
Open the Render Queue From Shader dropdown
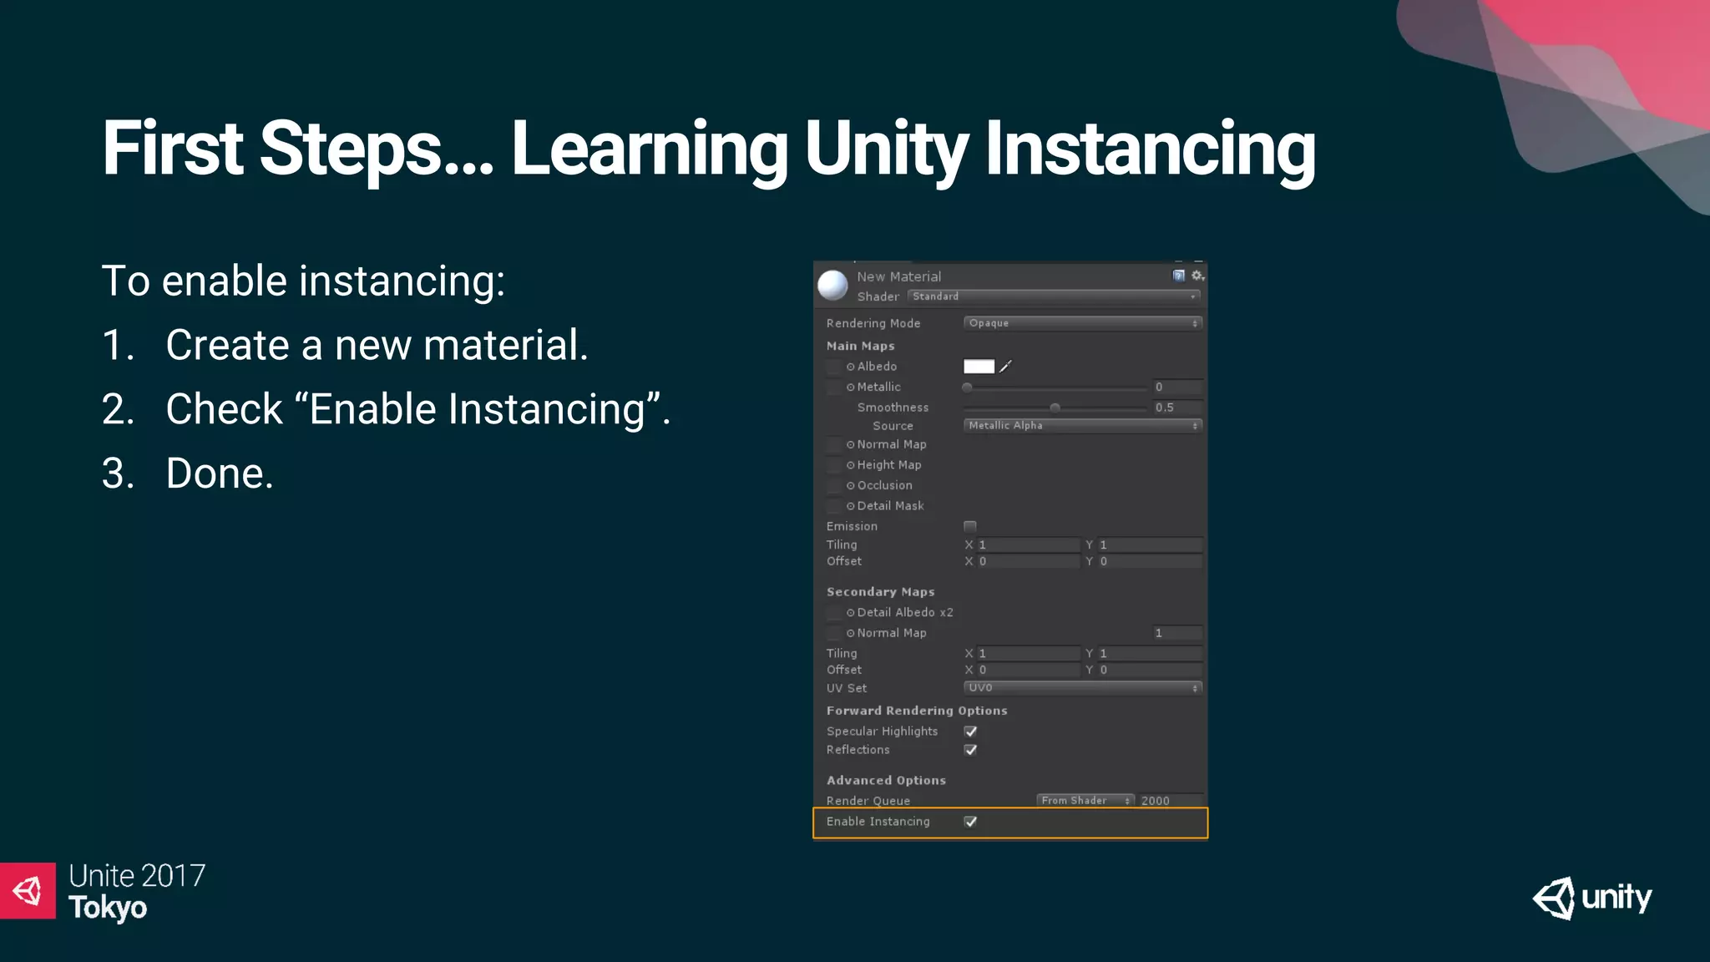tap(1085, 801)
